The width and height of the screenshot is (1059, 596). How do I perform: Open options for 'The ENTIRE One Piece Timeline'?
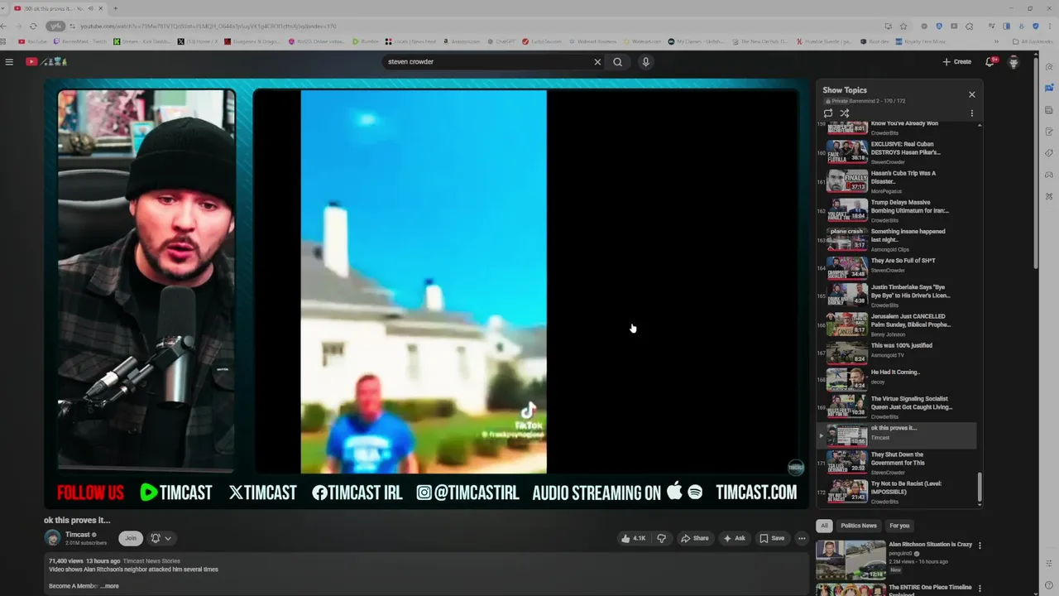click(980, 589)
